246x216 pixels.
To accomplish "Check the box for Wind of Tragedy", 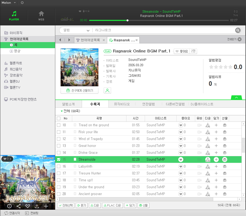I will (59, 139).
